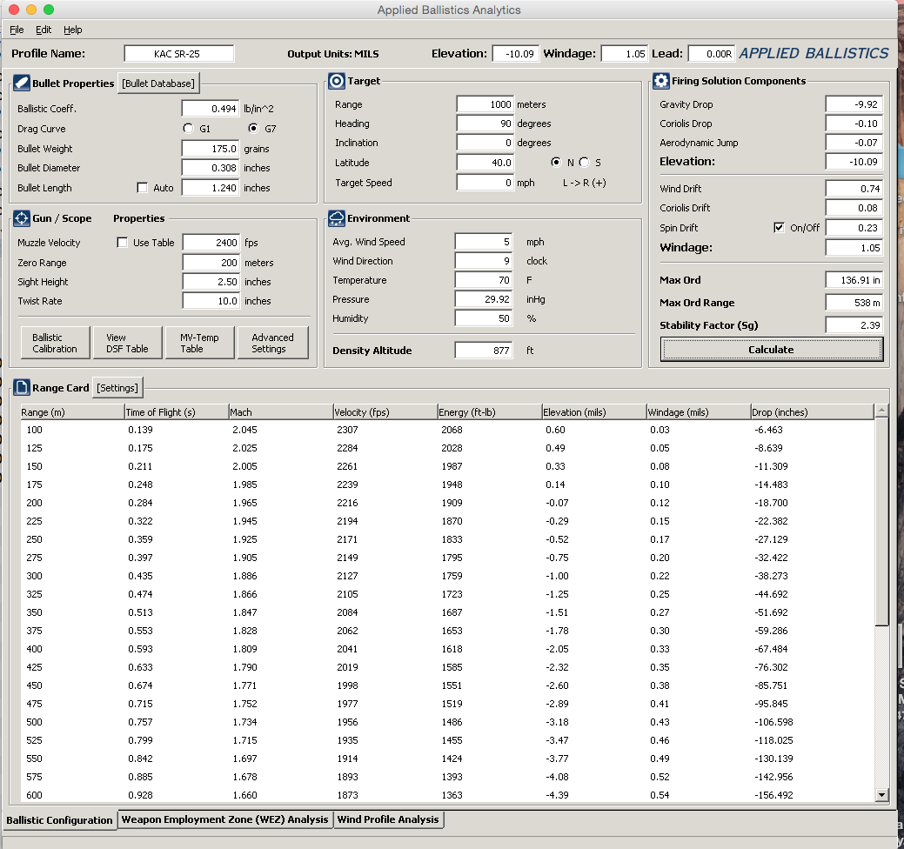Screen dimensions: 904x849
Task: Click the Profile Name field
Action: 178,53
